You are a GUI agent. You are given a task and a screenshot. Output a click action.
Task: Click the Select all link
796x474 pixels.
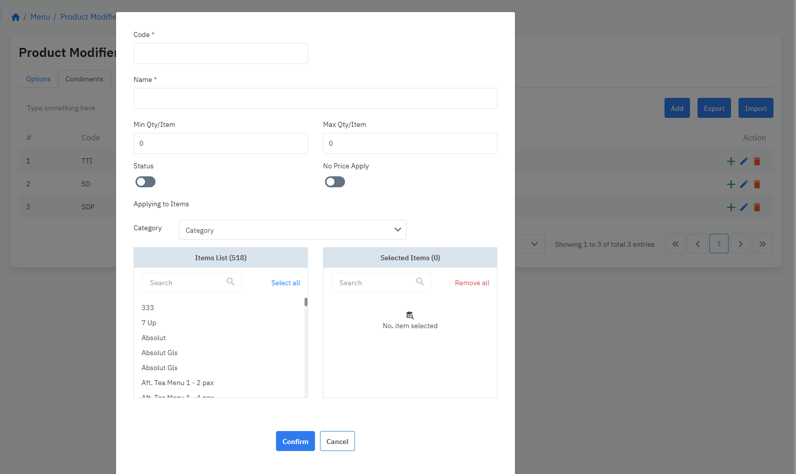pyautogui.click(x=285, y=283)
